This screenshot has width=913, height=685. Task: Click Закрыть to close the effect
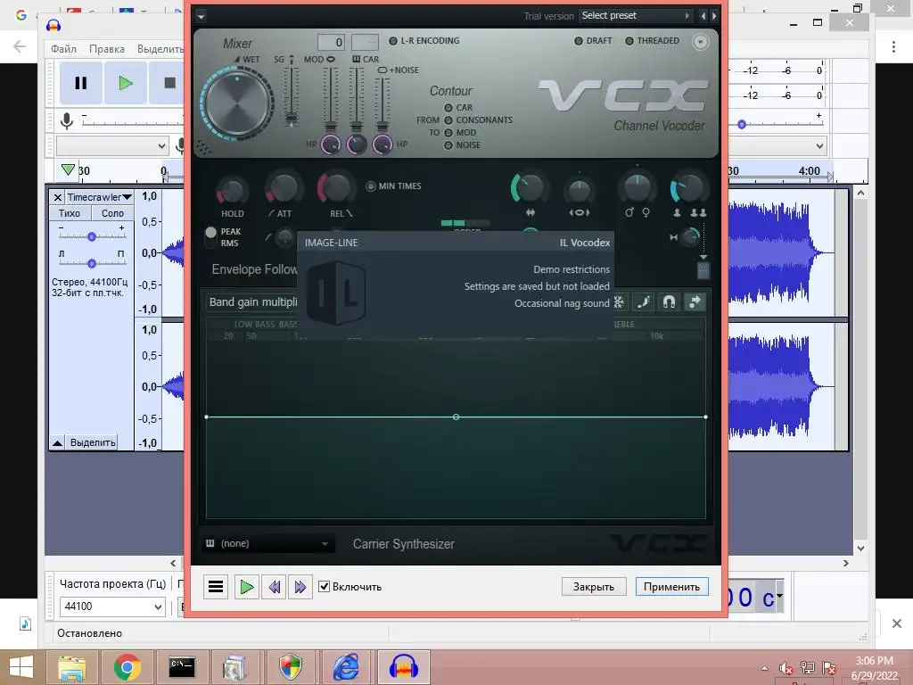594,587
